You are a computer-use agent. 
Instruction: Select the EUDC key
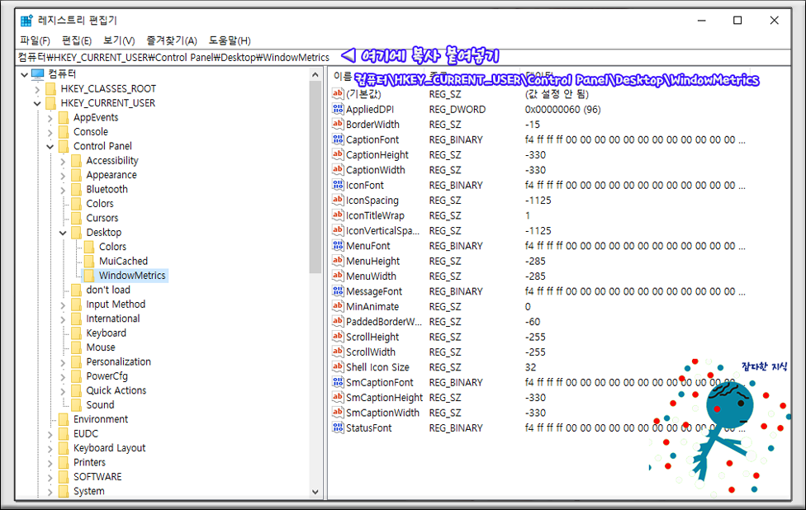(85, 434)
